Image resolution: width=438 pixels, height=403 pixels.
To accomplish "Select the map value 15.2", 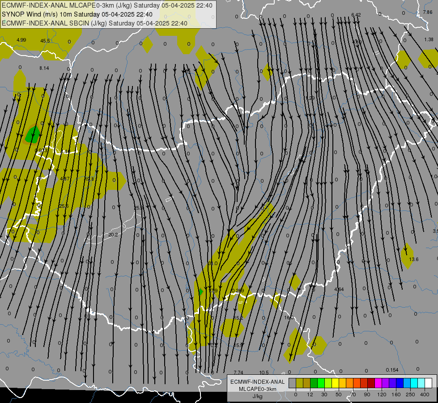I will [x=238, y=318].
